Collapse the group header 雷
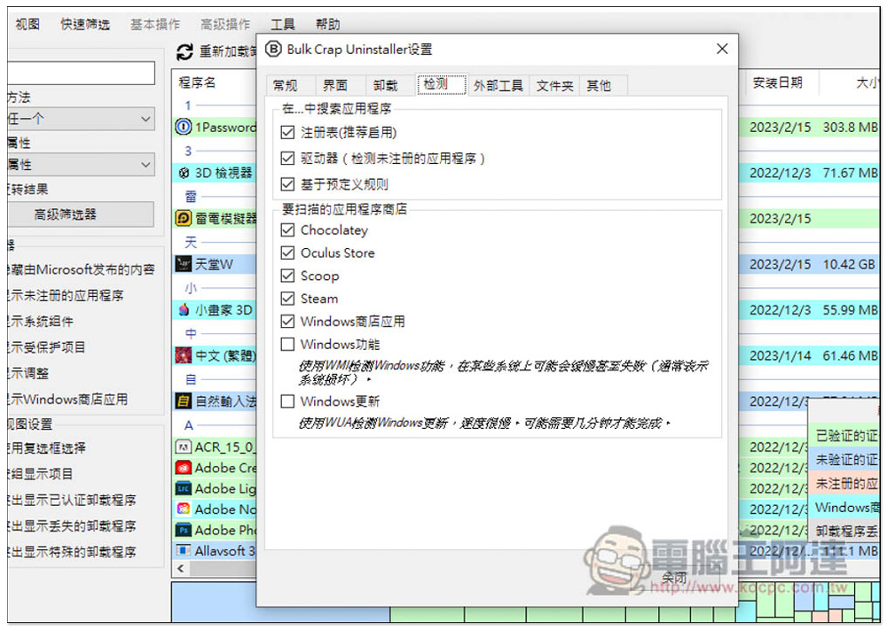887x630 pixels. [x=191, y=196]
